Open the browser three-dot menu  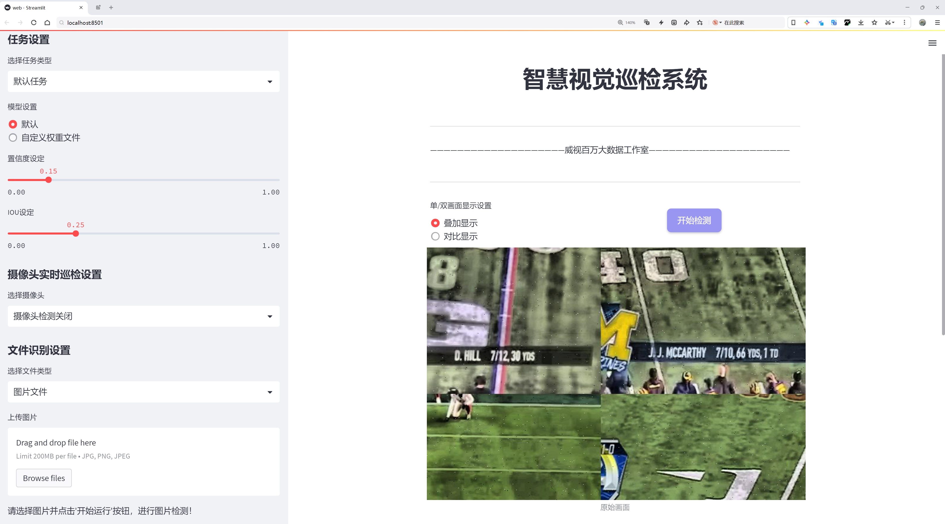(x=905, y=22)
